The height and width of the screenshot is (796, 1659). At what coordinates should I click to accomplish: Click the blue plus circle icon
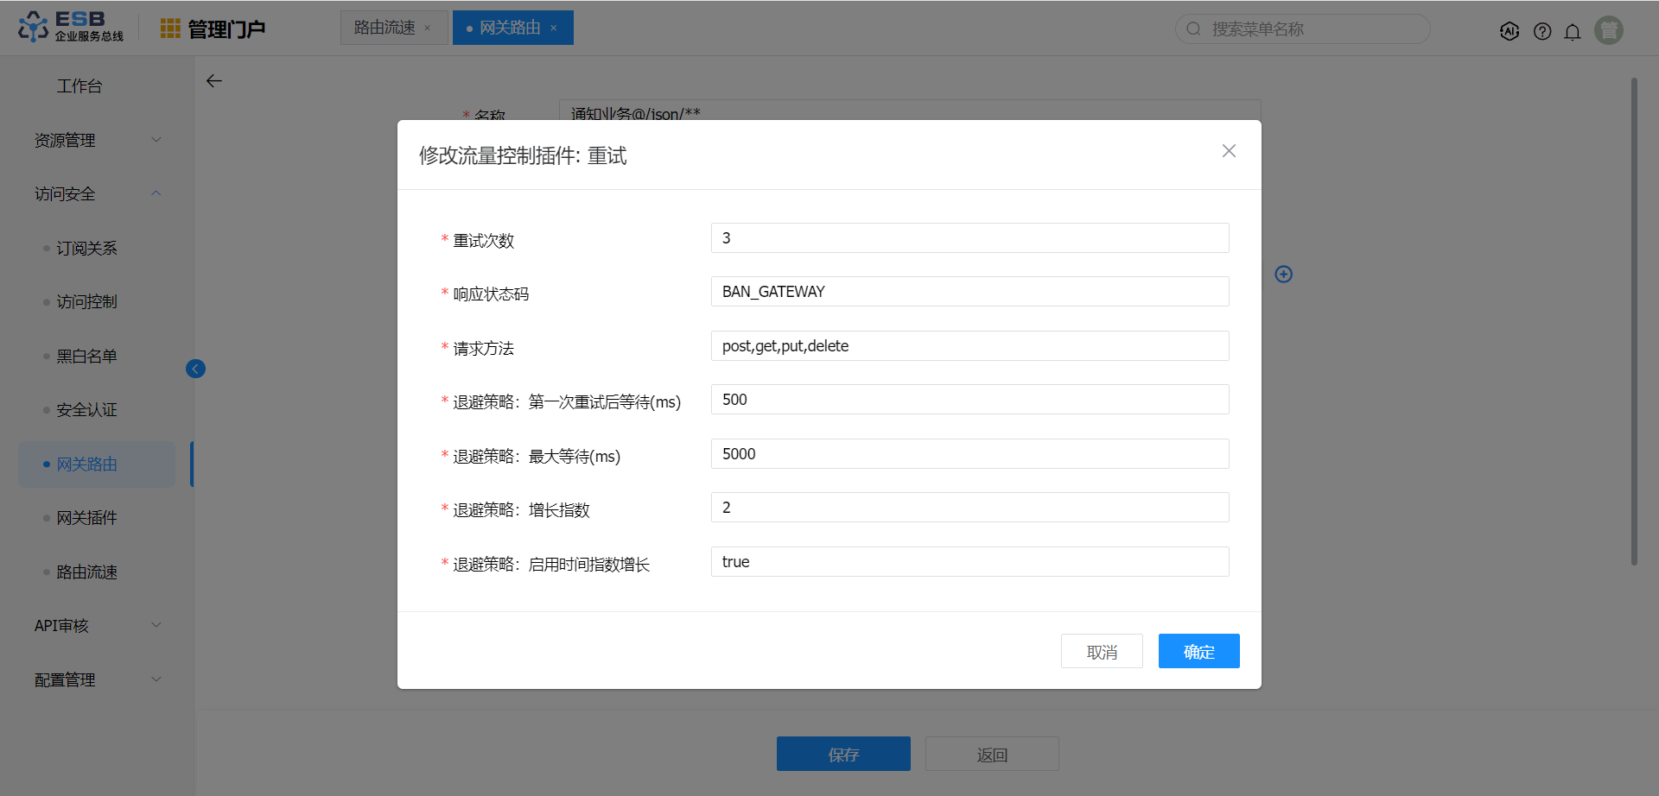(1284, 274)
